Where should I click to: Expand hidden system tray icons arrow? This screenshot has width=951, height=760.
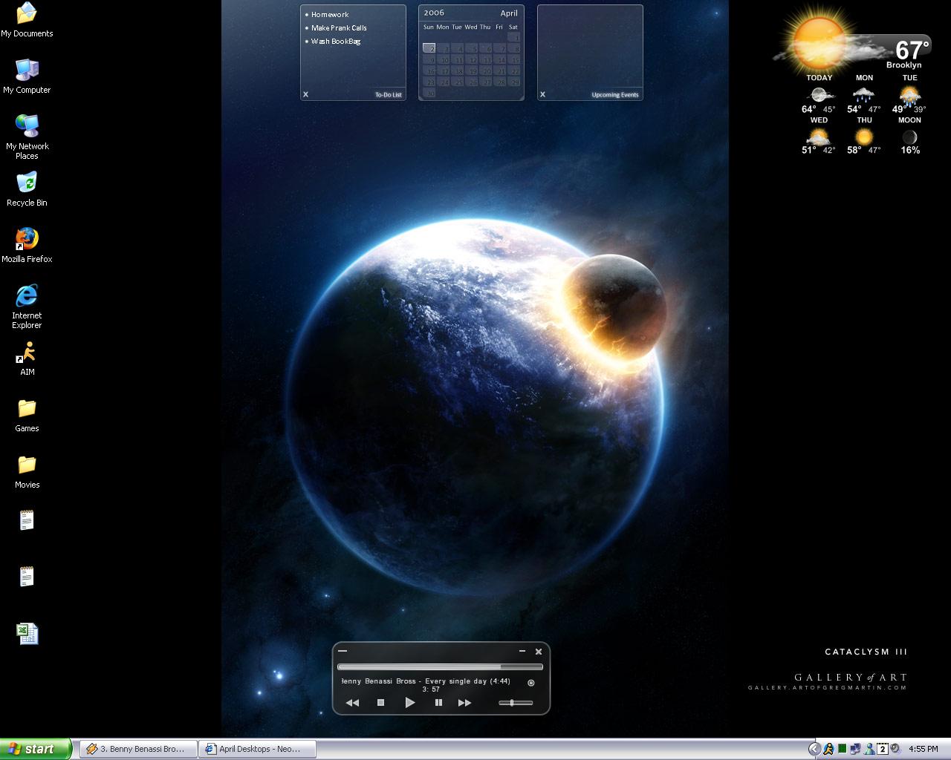click(x=814, y=749)
